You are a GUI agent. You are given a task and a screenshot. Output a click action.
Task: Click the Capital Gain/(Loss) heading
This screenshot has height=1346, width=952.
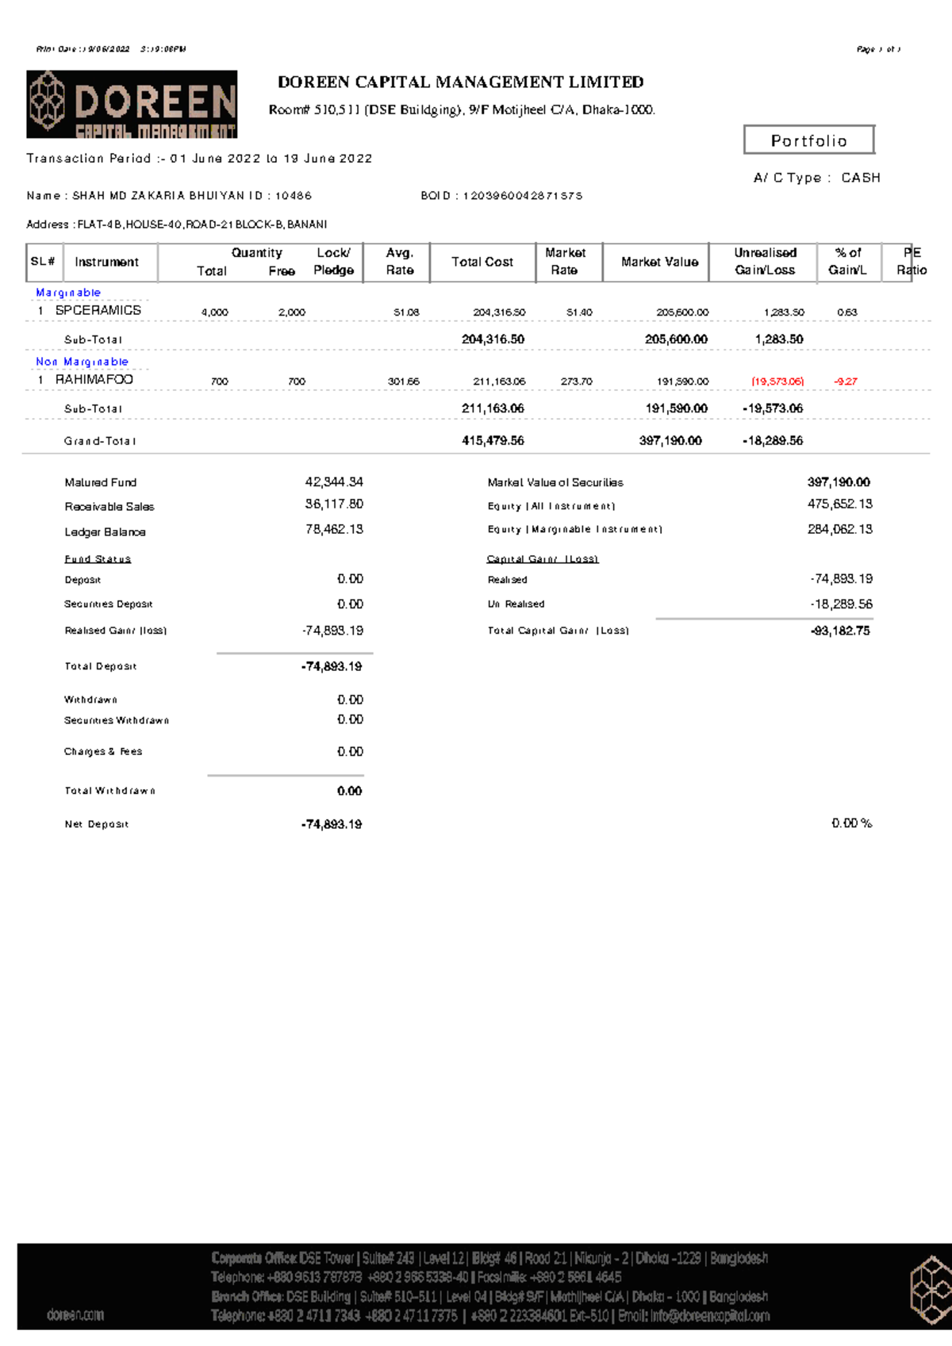(x=543, y=559)
